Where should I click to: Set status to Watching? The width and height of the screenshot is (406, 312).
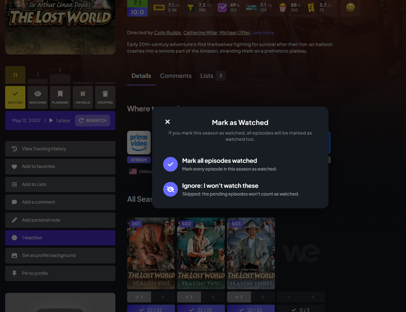[37, 97]
